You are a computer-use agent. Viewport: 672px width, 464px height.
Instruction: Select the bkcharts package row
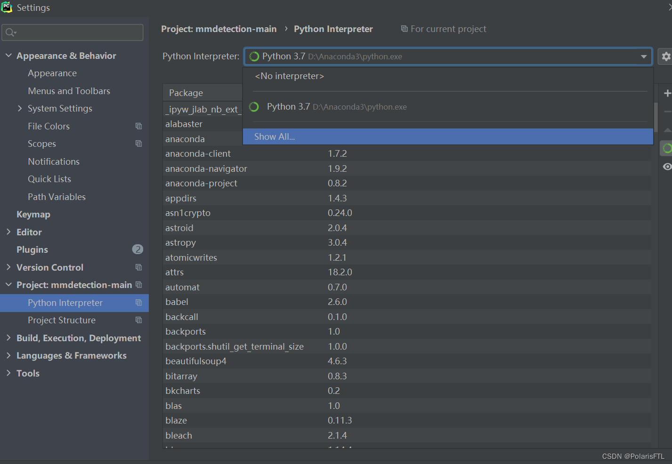pos(407,391)
